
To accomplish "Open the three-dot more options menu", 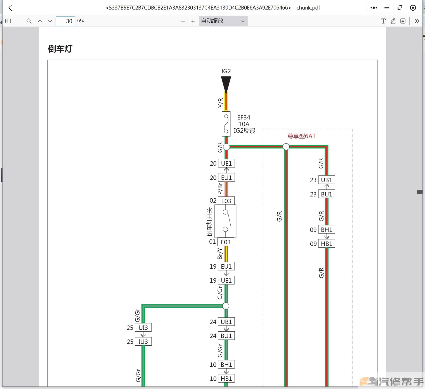I will click(374, 8).
